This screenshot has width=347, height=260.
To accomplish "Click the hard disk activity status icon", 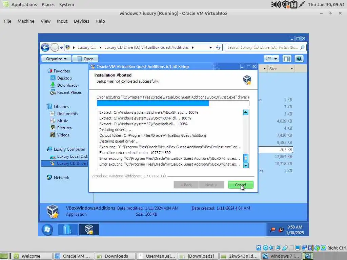I will pyautogui.click(x=259, y=248).
